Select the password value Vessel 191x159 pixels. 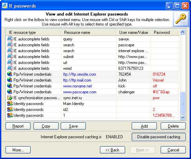coord(158,80)
